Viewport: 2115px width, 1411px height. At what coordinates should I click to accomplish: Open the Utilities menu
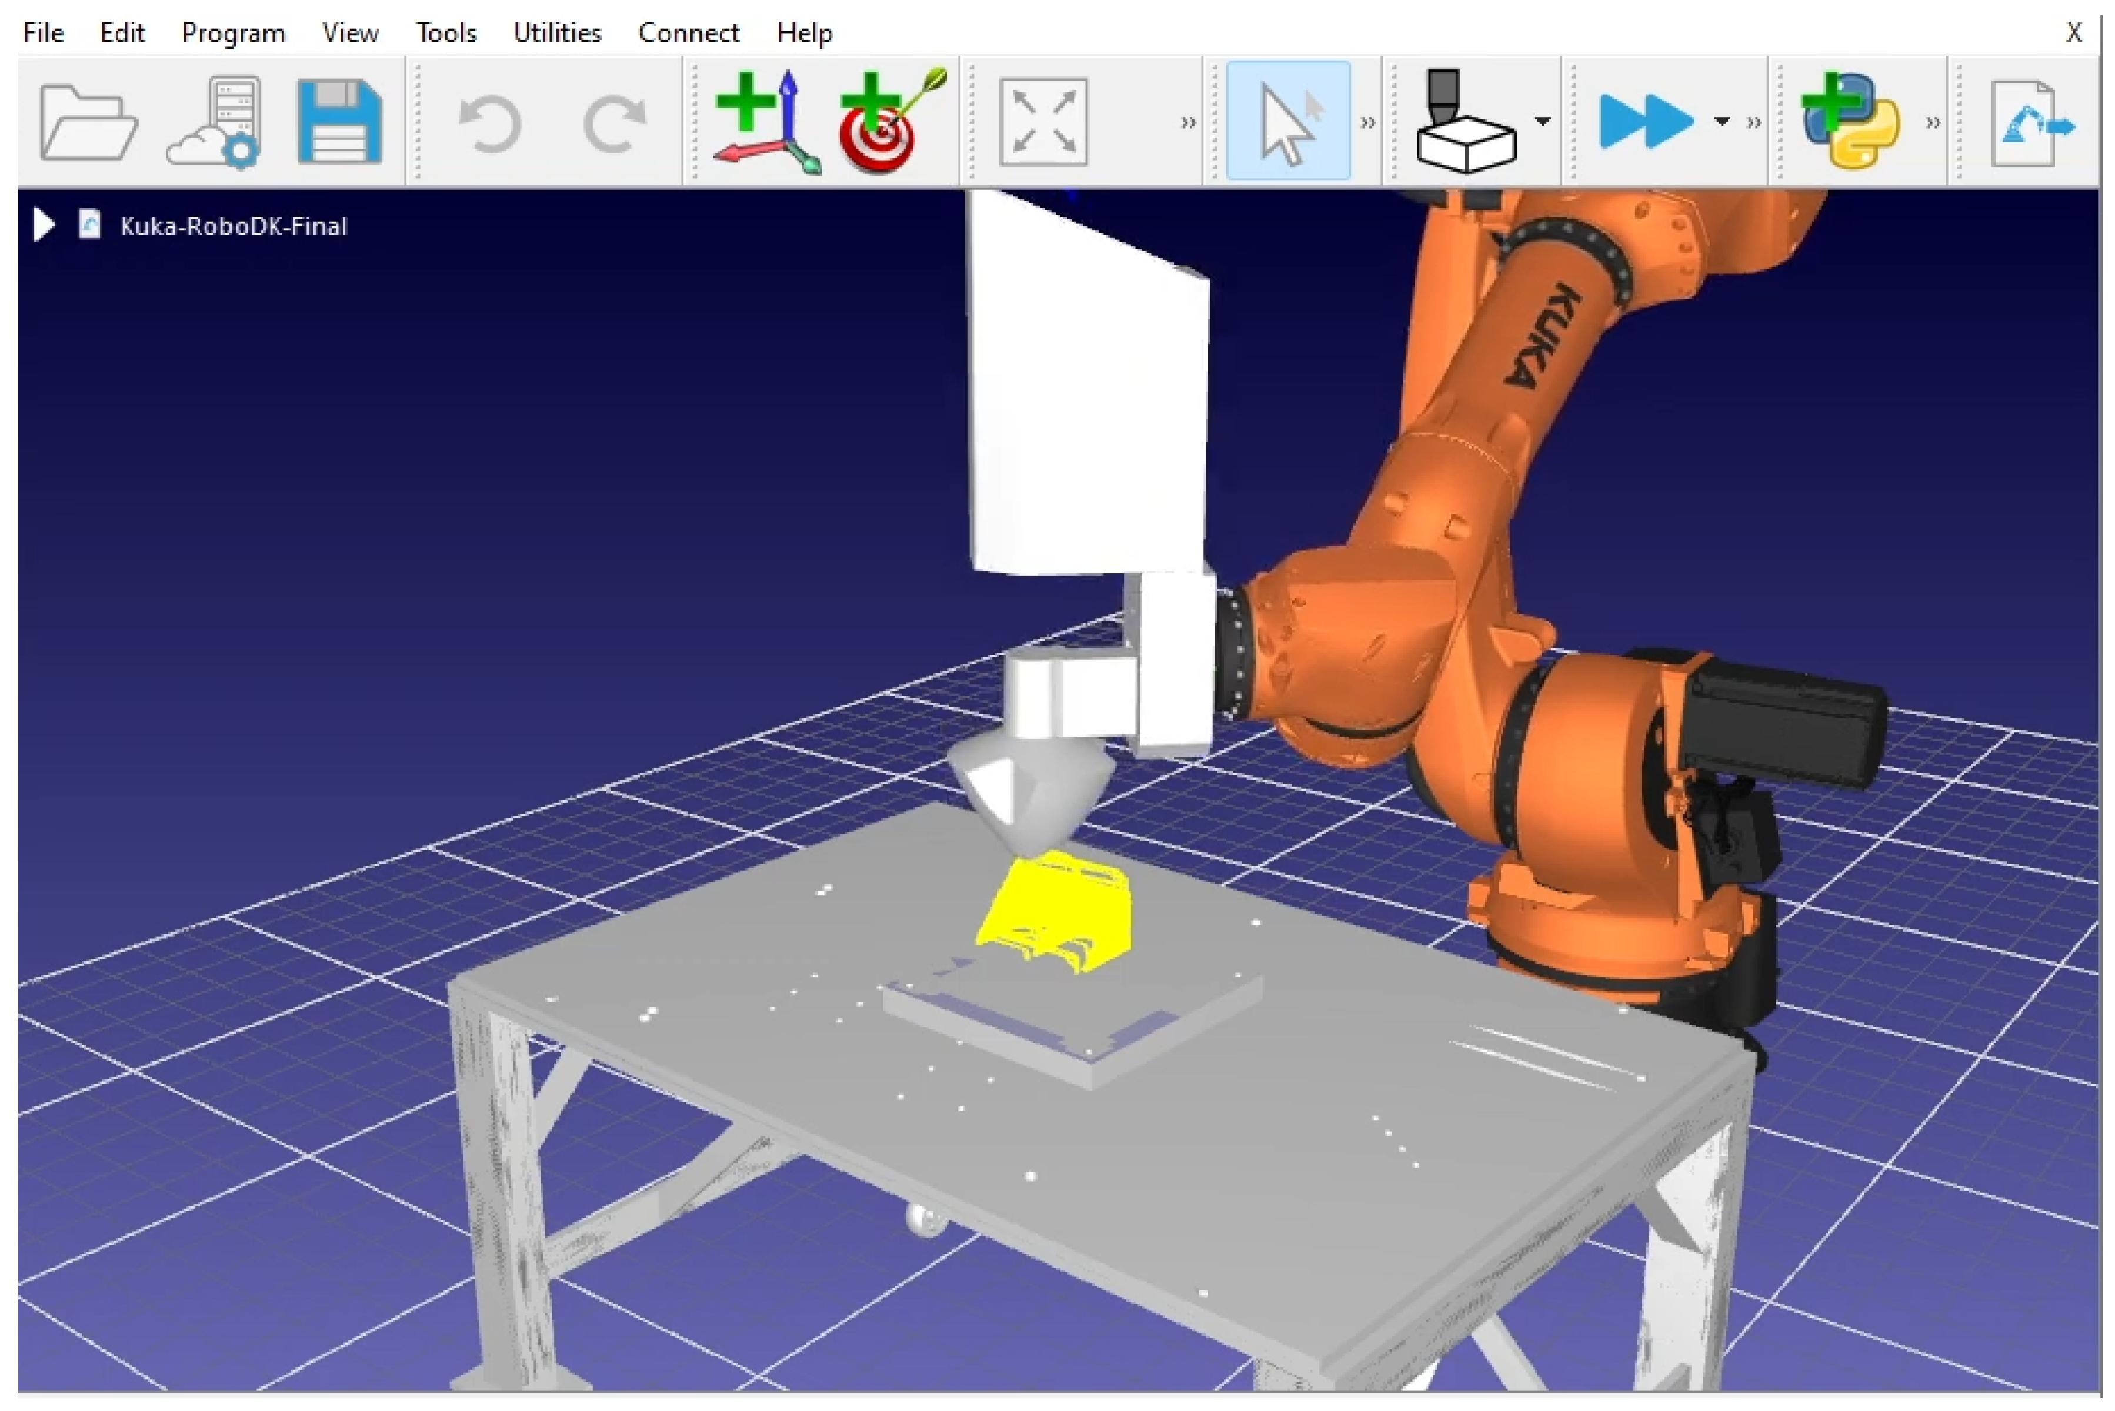[556, 34]
